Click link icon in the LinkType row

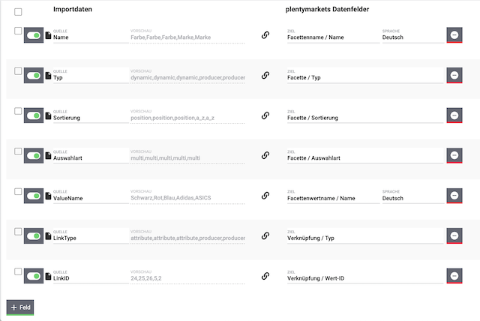265,235
